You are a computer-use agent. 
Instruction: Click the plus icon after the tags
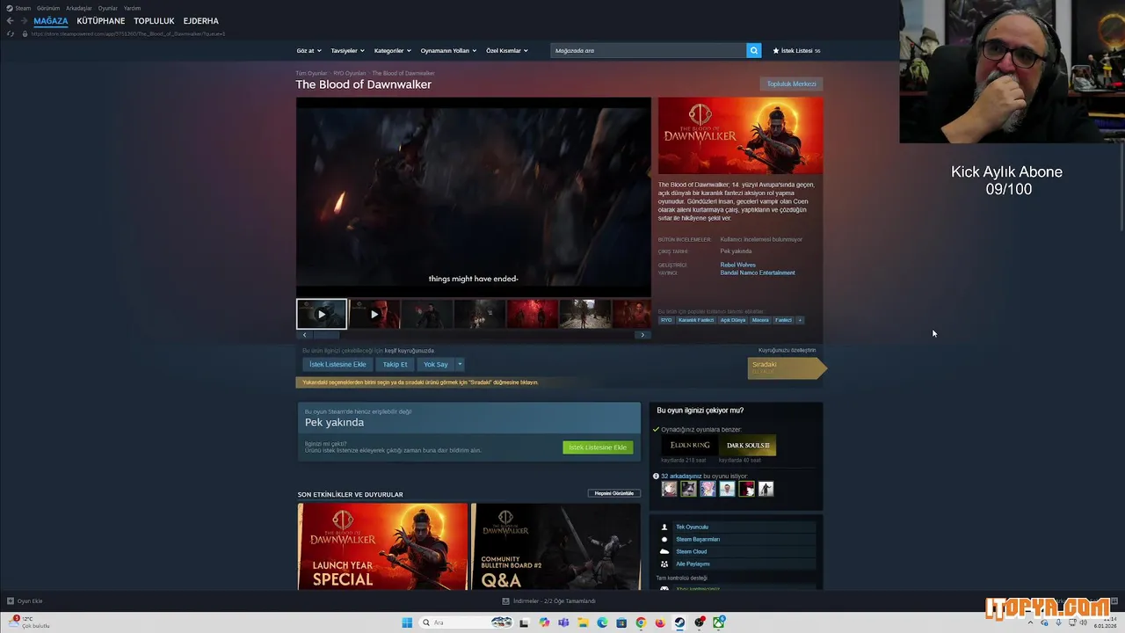coord(800,320)
